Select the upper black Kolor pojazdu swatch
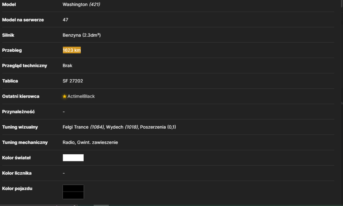 click(x=73, y=188)
